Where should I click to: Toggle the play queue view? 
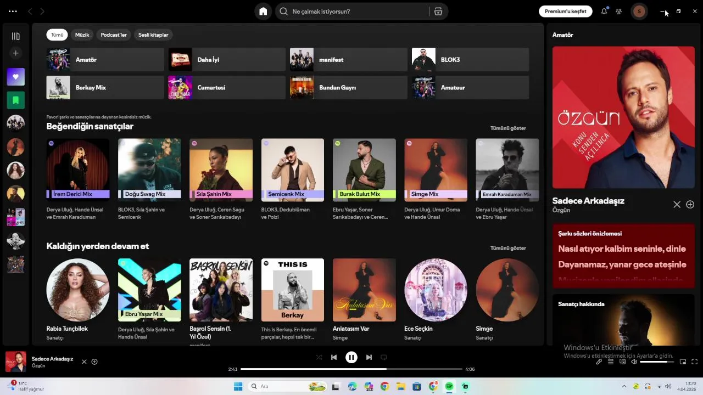coord(611,362)
